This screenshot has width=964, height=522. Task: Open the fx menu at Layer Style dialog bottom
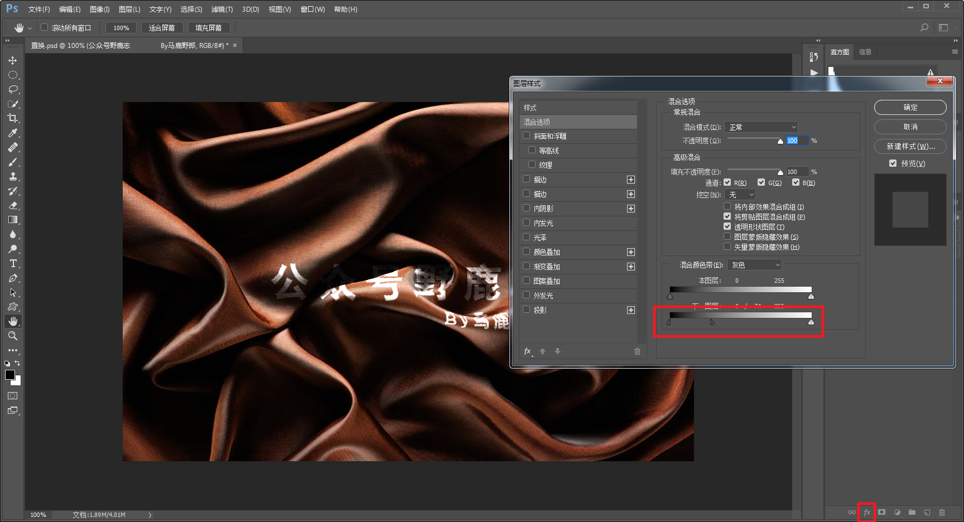528,351
